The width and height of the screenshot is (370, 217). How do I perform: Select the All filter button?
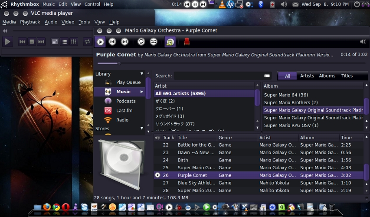pos(288,76)
